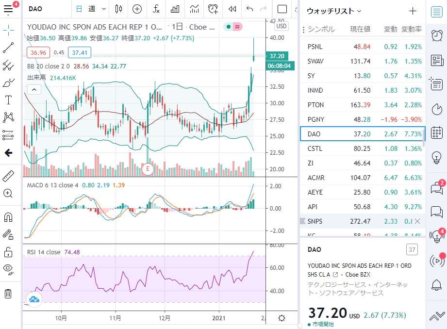Open the watchlist panel sidebar icon
The width and height of the screenshot is (447, 329).
(x=436, y=12)
